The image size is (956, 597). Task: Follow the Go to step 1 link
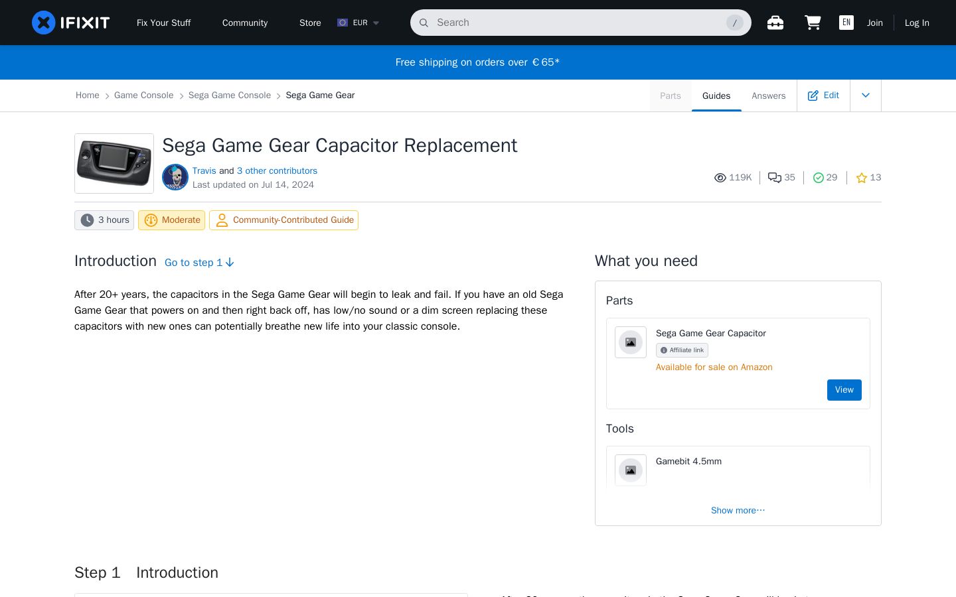(199, 263)
